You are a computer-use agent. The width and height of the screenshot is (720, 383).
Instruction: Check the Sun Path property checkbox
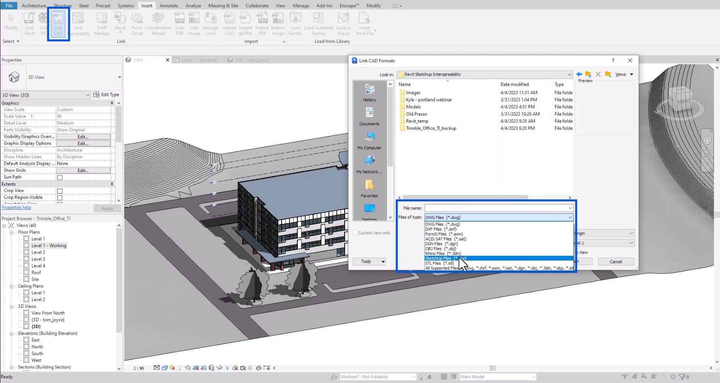tap(59, 177)
